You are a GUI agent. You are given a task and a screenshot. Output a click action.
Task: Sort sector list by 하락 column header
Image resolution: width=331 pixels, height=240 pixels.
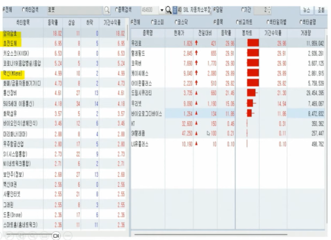[90, 23]
